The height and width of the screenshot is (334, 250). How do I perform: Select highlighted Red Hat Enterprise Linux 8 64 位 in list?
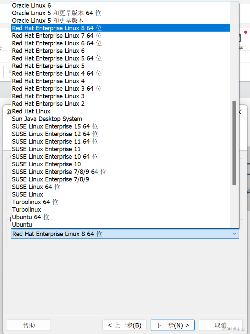click(x=120, y=28)
